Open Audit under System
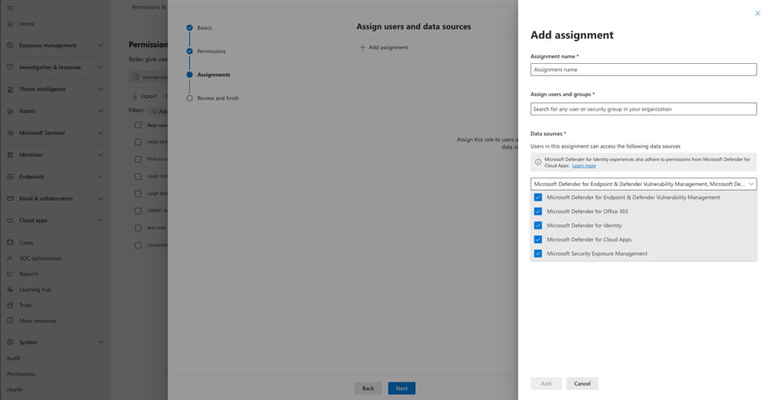769x400 pixels. tap(13, 358)
